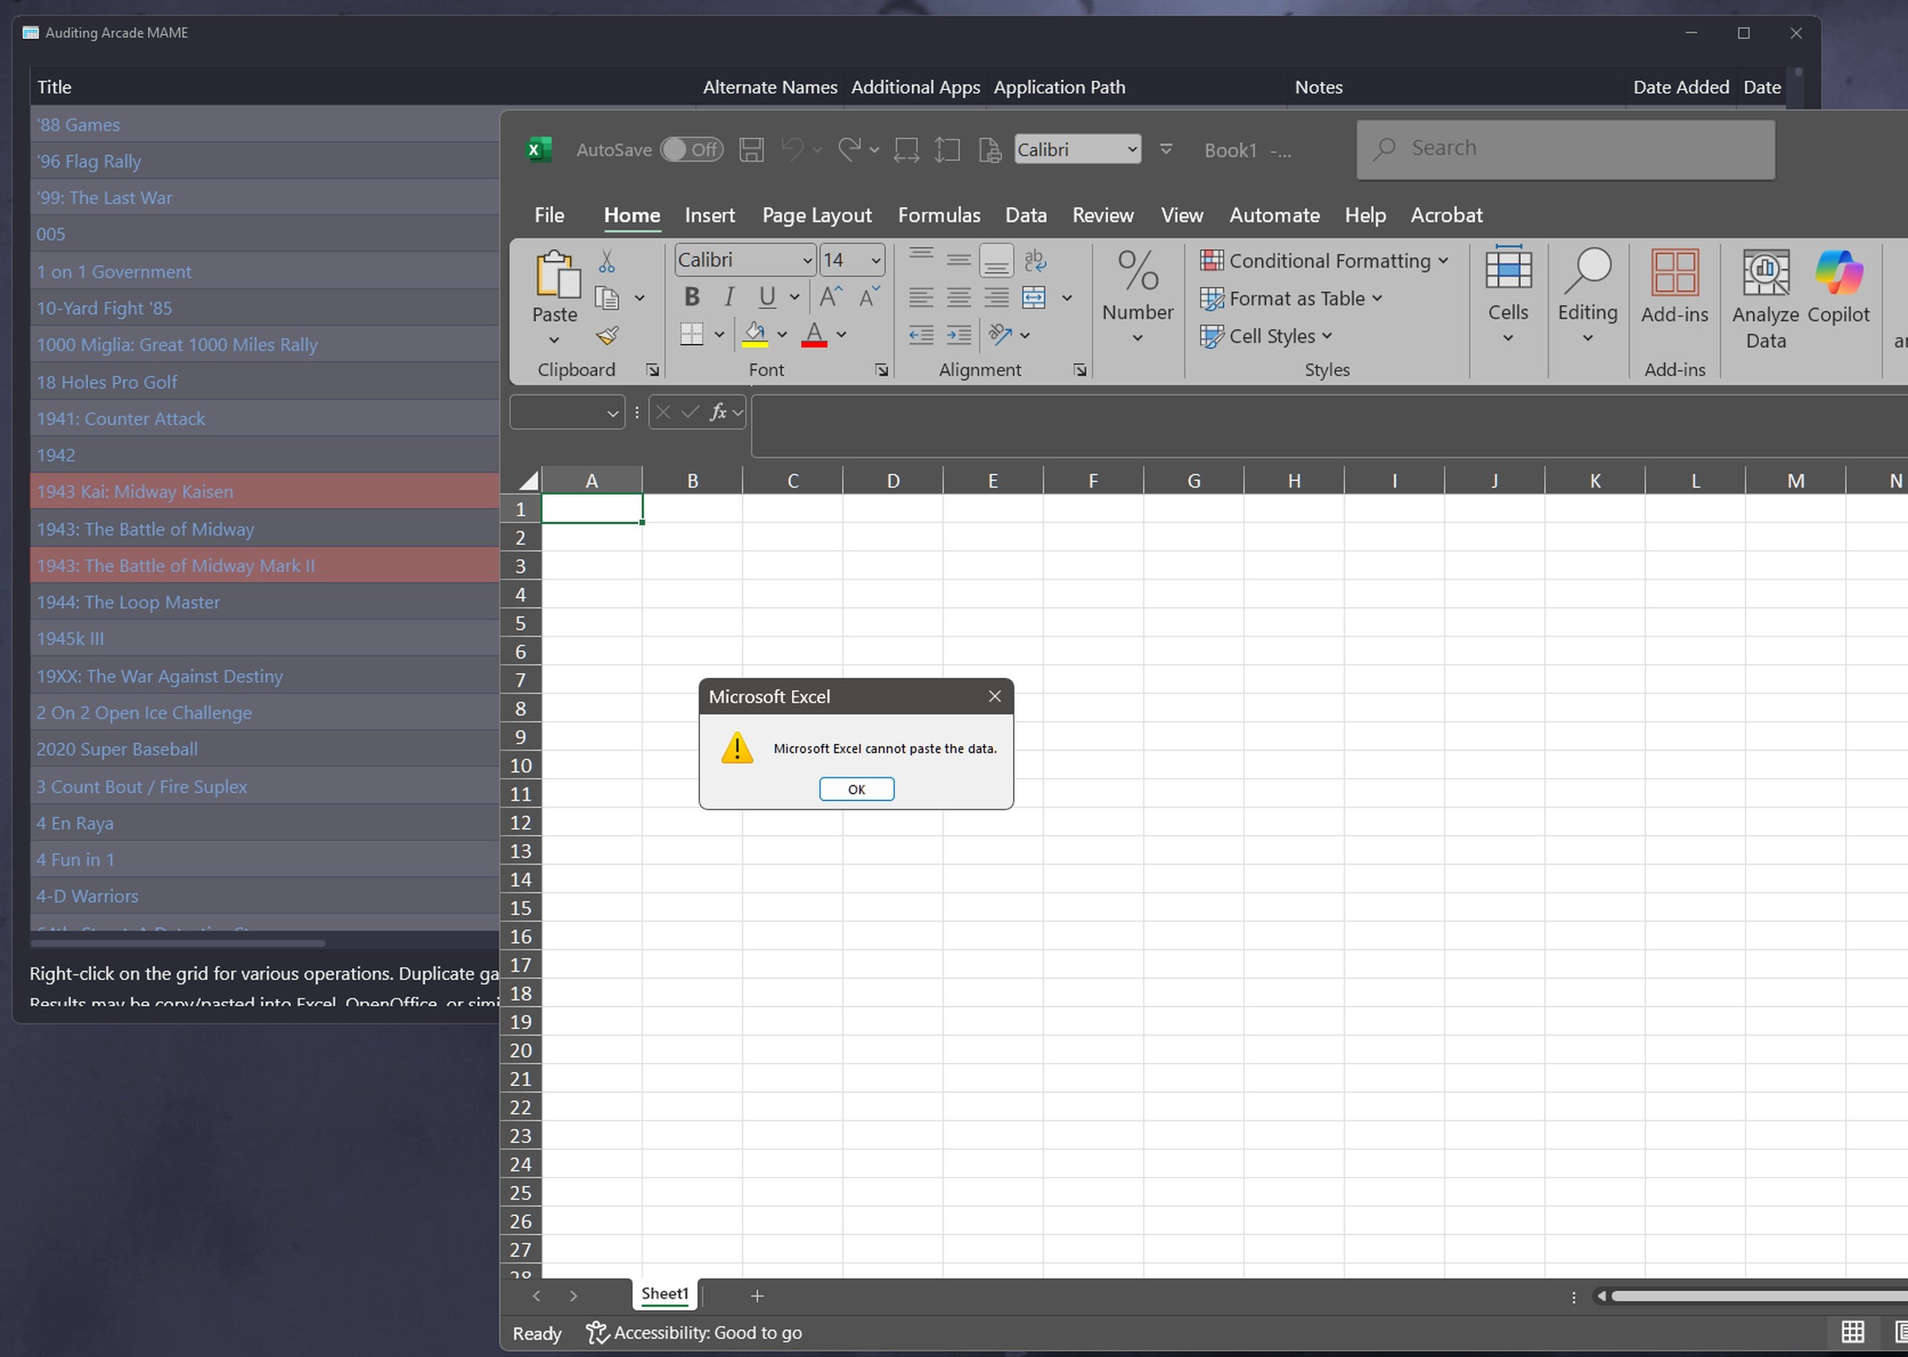Viewport: 1908px width, 1357px height.
Task: Toggle Italic formatting
Action: [x=729, y=297]
